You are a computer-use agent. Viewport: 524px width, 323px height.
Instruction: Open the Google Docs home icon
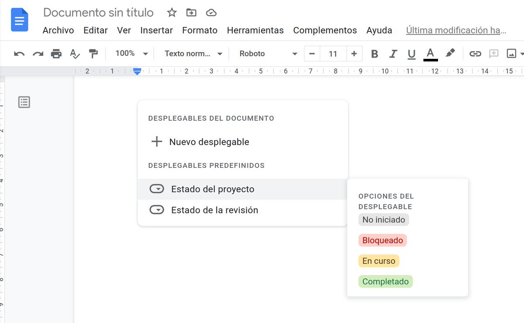pyautogui.click(x=20, y=20)
